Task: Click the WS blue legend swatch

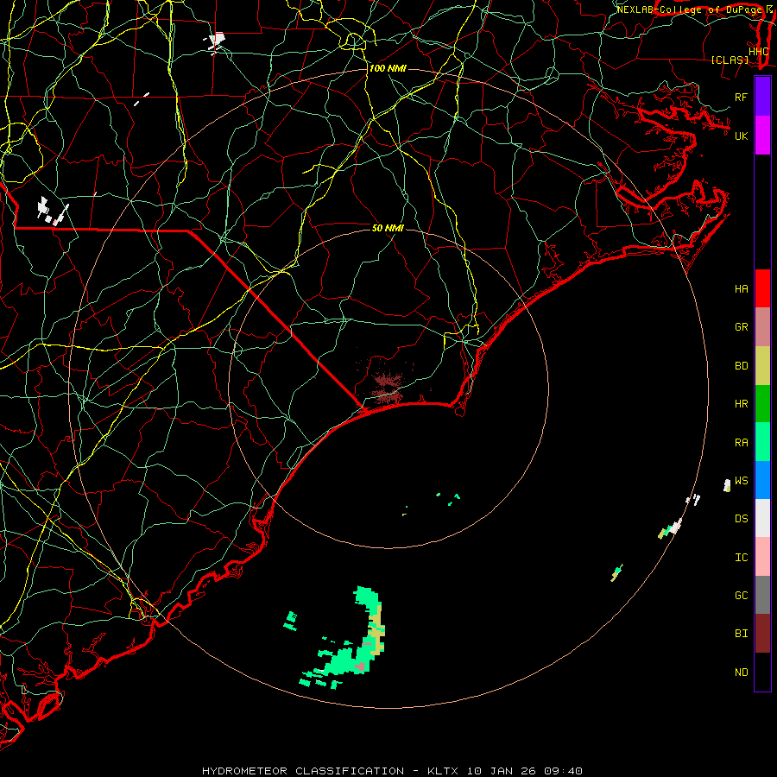Action: (762, 480)
